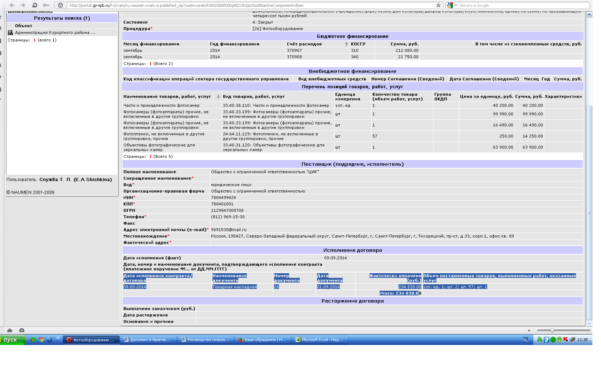Open the search engine dropdown arrow

[456, 5]
